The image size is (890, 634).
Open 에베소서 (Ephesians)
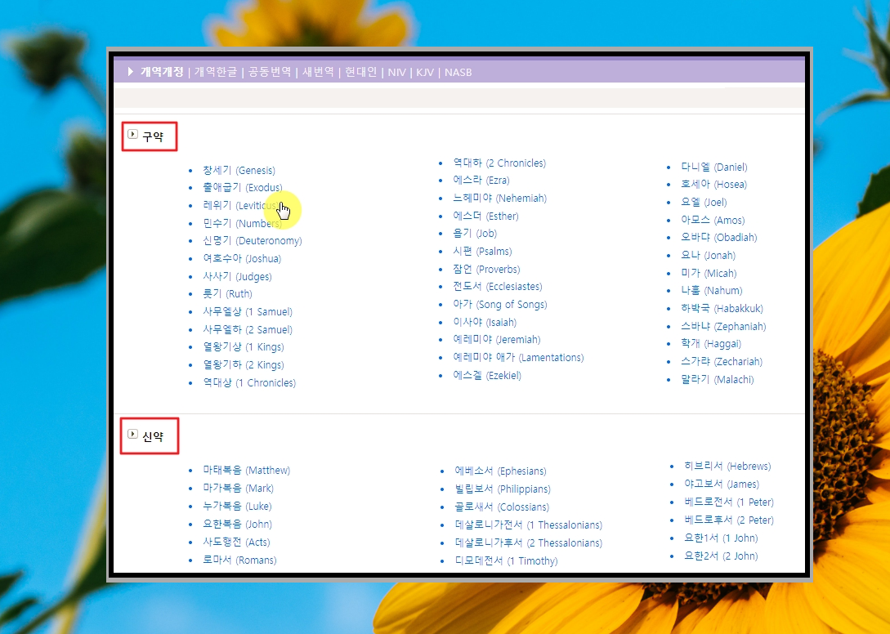pos(501,471)
